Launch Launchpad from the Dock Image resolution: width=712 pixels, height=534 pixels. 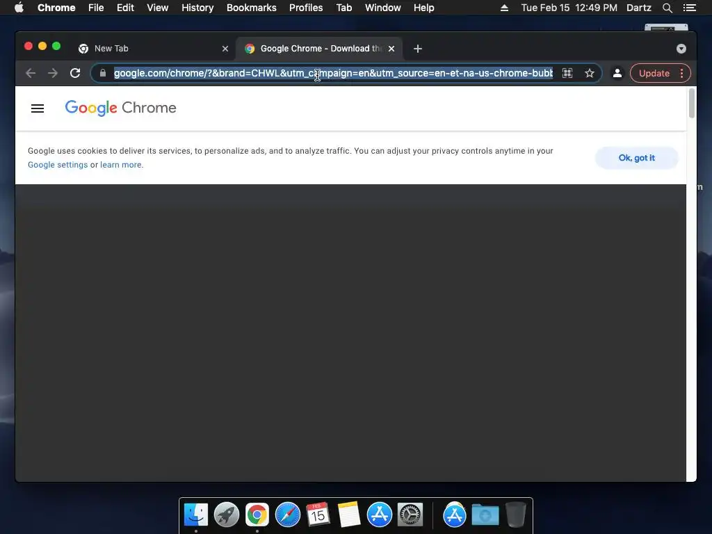coord(227,515)
